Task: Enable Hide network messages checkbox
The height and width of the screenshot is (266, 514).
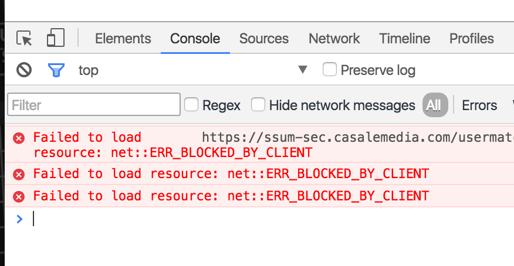Action: click(x=258, y=105)
